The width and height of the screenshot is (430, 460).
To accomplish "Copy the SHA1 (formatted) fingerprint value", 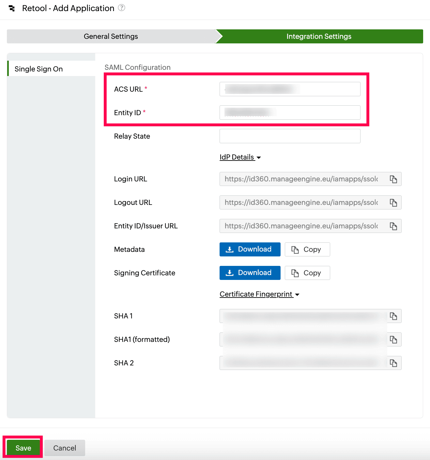I will pos(393,339).
